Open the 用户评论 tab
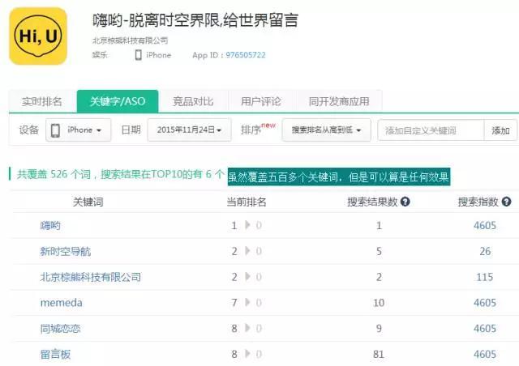 pos(261,101)
